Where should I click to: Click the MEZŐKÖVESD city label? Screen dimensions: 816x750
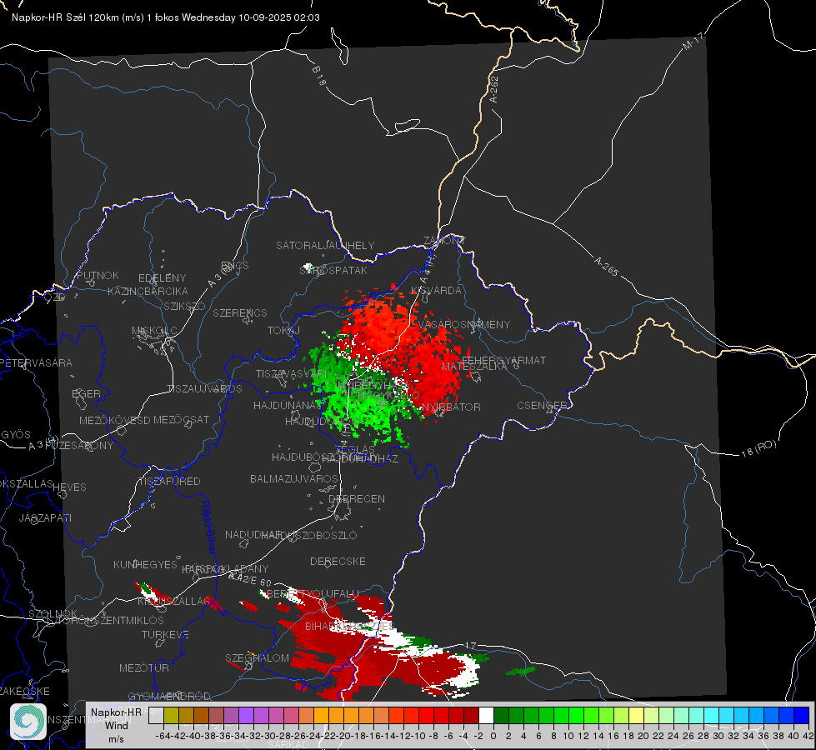pyautogui.click(x=114, y=420)
